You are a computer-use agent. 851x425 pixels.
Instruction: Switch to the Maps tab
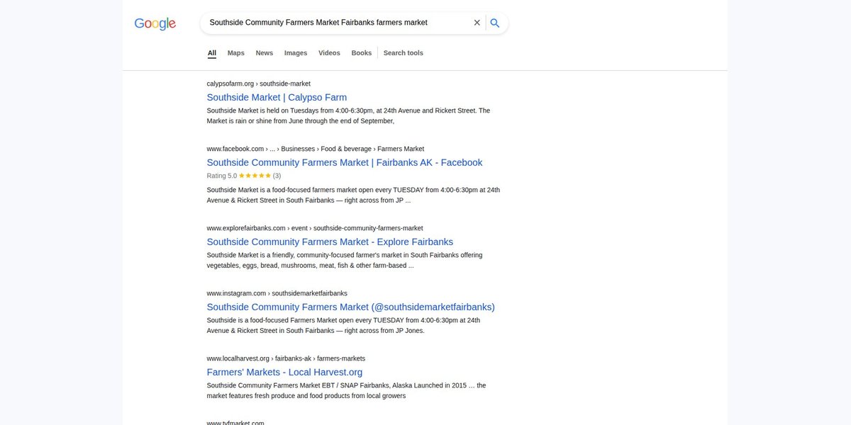pyautogui.click(x=236, y=53)
